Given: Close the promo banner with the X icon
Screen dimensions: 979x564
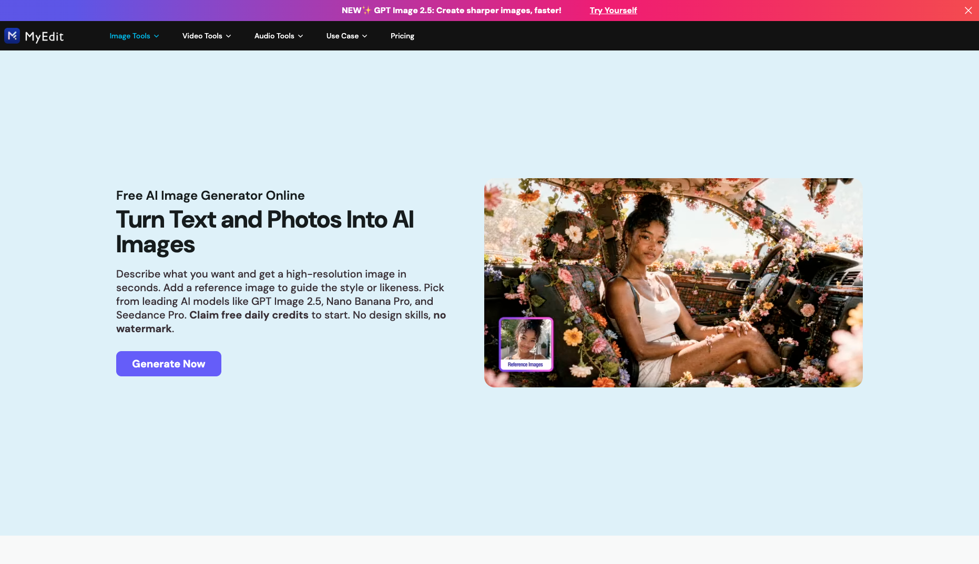Looking at the screenshot, I should (x=968, y=11).
